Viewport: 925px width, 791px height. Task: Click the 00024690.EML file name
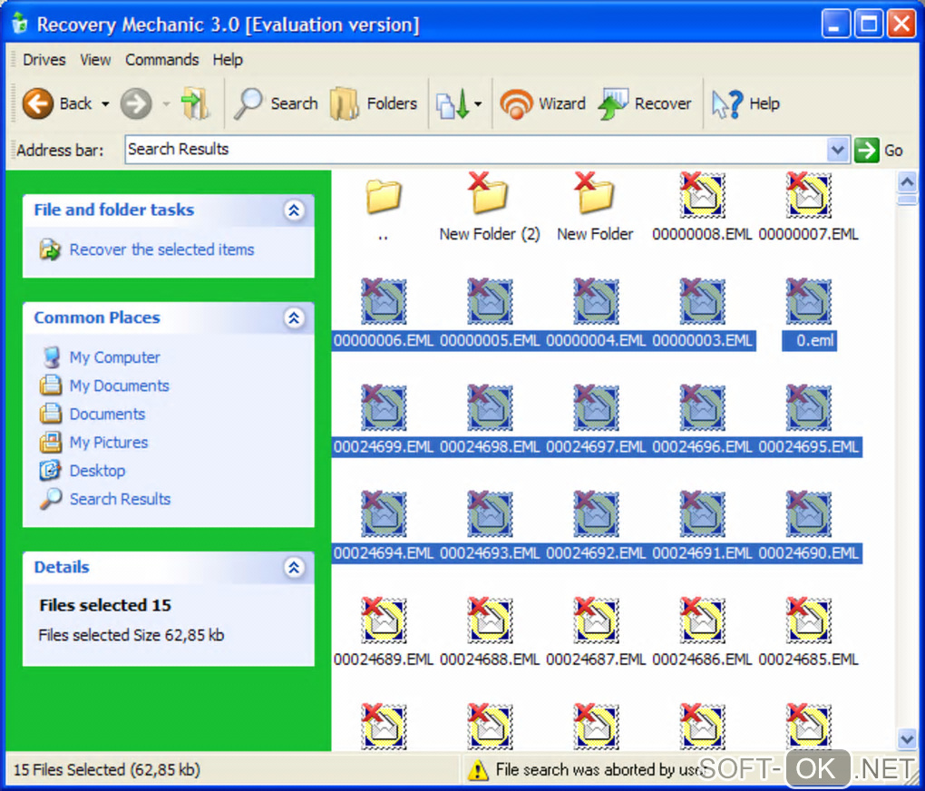coord(808,553)
